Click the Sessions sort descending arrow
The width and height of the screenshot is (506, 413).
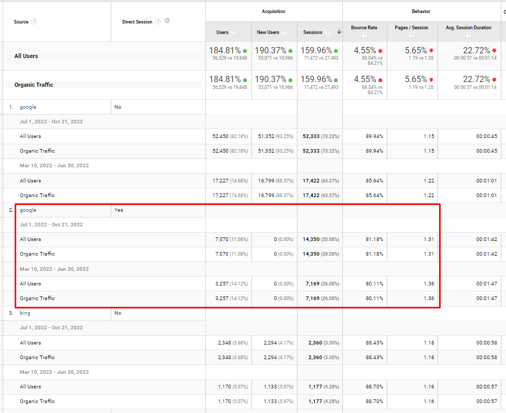[339, 31]
